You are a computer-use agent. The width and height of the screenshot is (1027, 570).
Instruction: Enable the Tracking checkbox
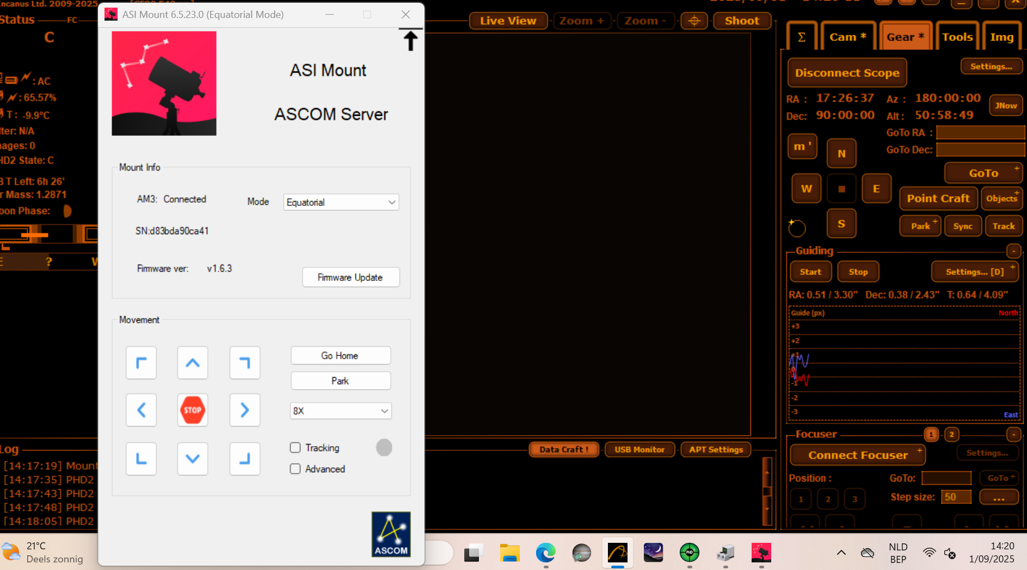[295, 448]
